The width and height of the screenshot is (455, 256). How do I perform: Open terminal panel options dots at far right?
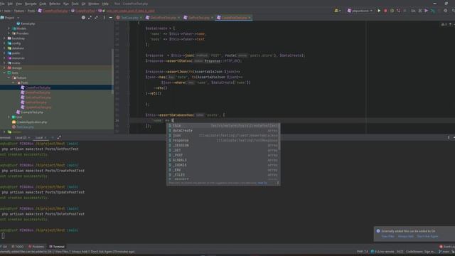pos(449,137)
